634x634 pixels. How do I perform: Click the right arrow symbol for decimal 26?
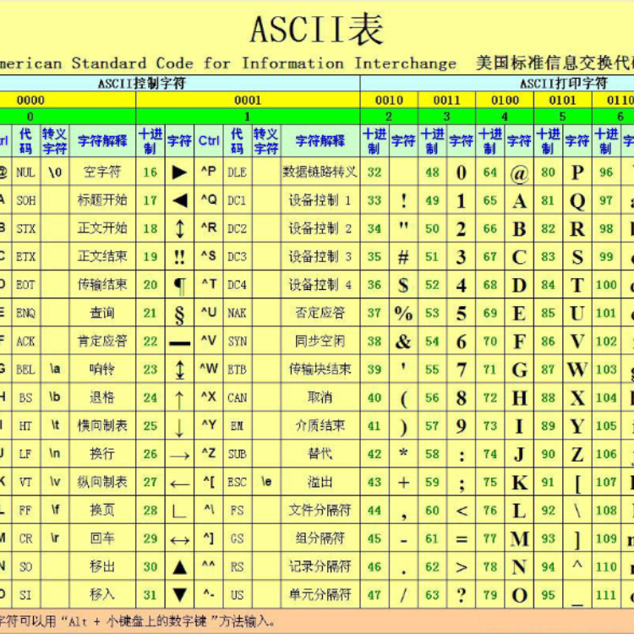179,454
